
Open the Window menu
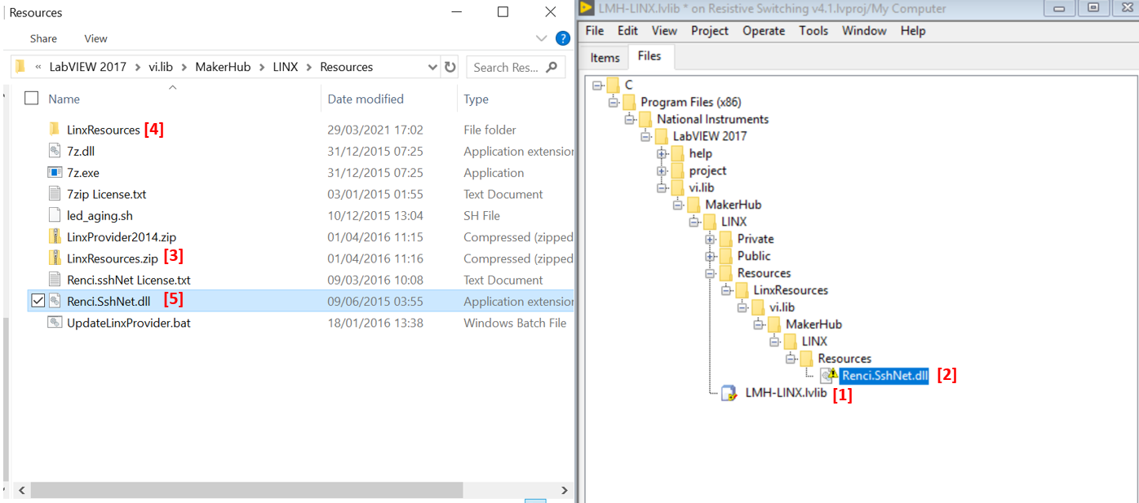[864, 31]
